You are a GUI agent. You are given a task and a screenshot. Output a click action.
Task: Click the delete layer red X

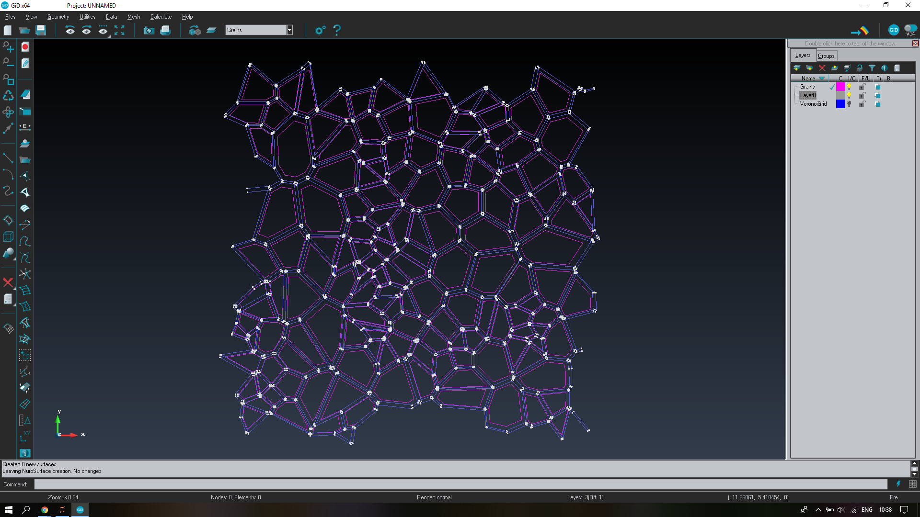click(x=822, y=68)
